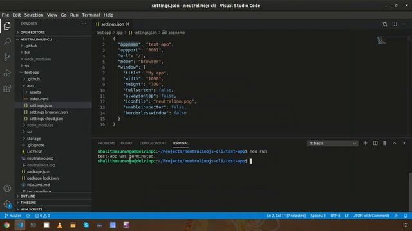
Task: Change language mode JSON with Comments
Action: tap(371, 216)
